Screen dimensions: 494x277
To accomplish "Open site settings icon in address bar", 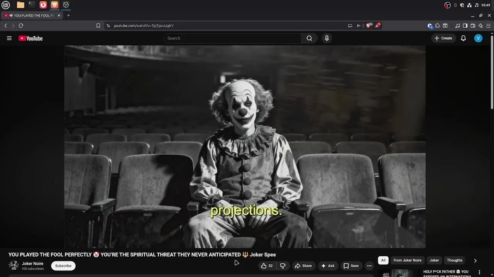I will pos(108,25).
